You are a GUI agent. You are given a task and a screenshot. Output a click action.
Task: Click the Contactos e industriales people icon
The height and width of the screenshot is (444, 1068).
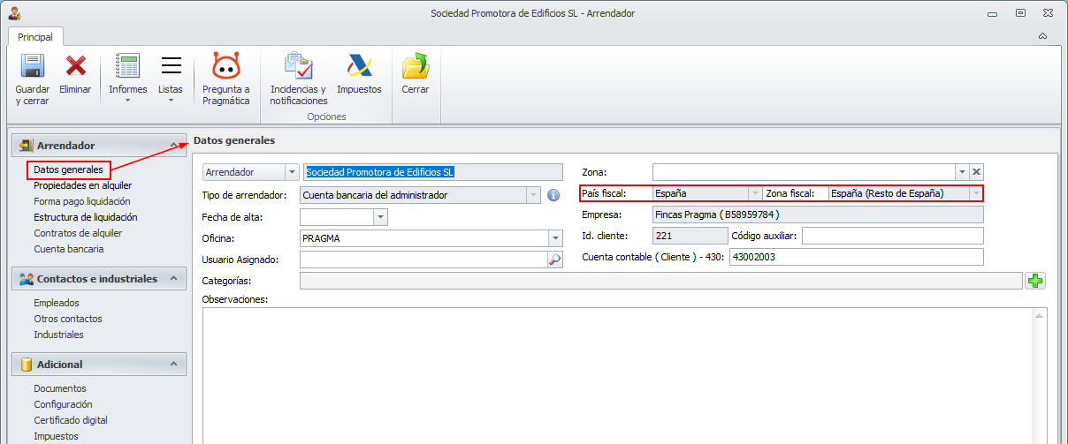tap(26, 279)
